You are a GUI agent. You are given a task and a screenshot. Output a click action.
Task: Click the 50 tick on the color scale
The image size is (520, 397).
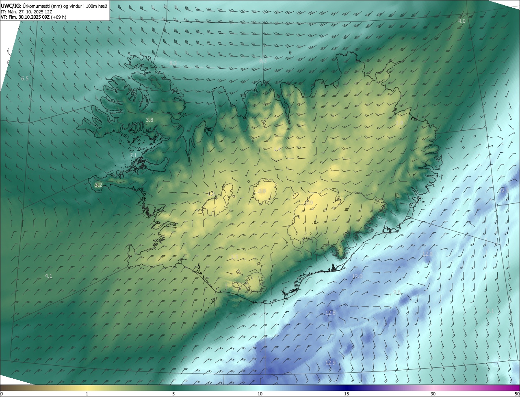(x=517, y=394)
